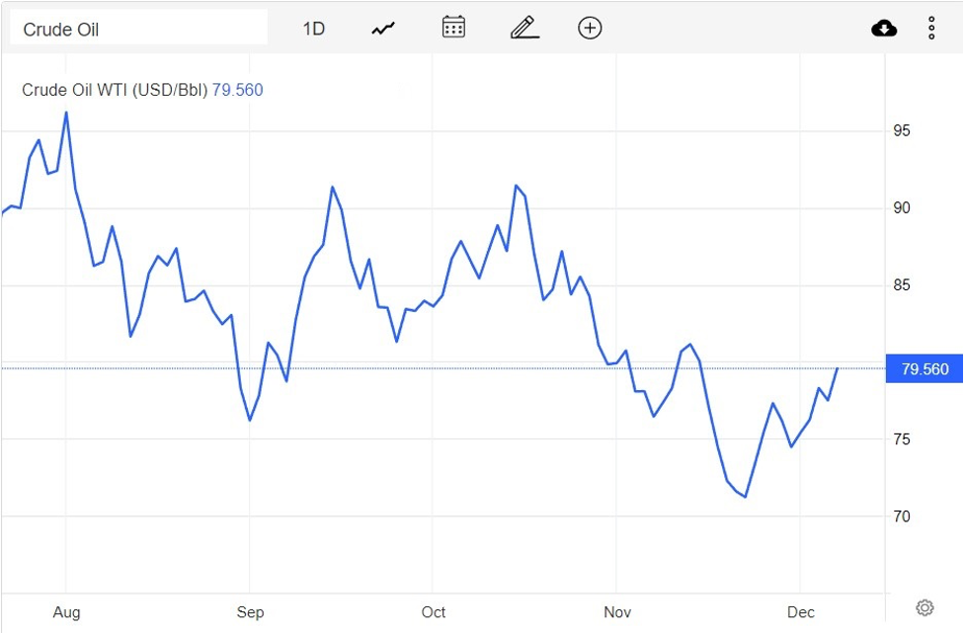Click the Dec label on time axis
This screenshot has width=965, height=633.
(801, 612)
